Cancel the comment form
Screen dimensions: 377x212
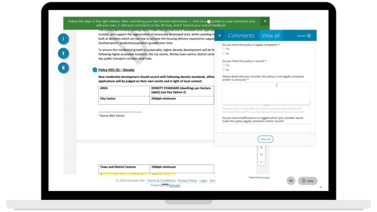pos(304,36)
